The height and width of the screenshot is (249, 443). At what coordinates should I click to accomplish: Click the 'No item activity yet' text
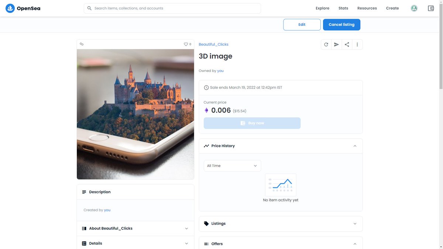[281, 200]
